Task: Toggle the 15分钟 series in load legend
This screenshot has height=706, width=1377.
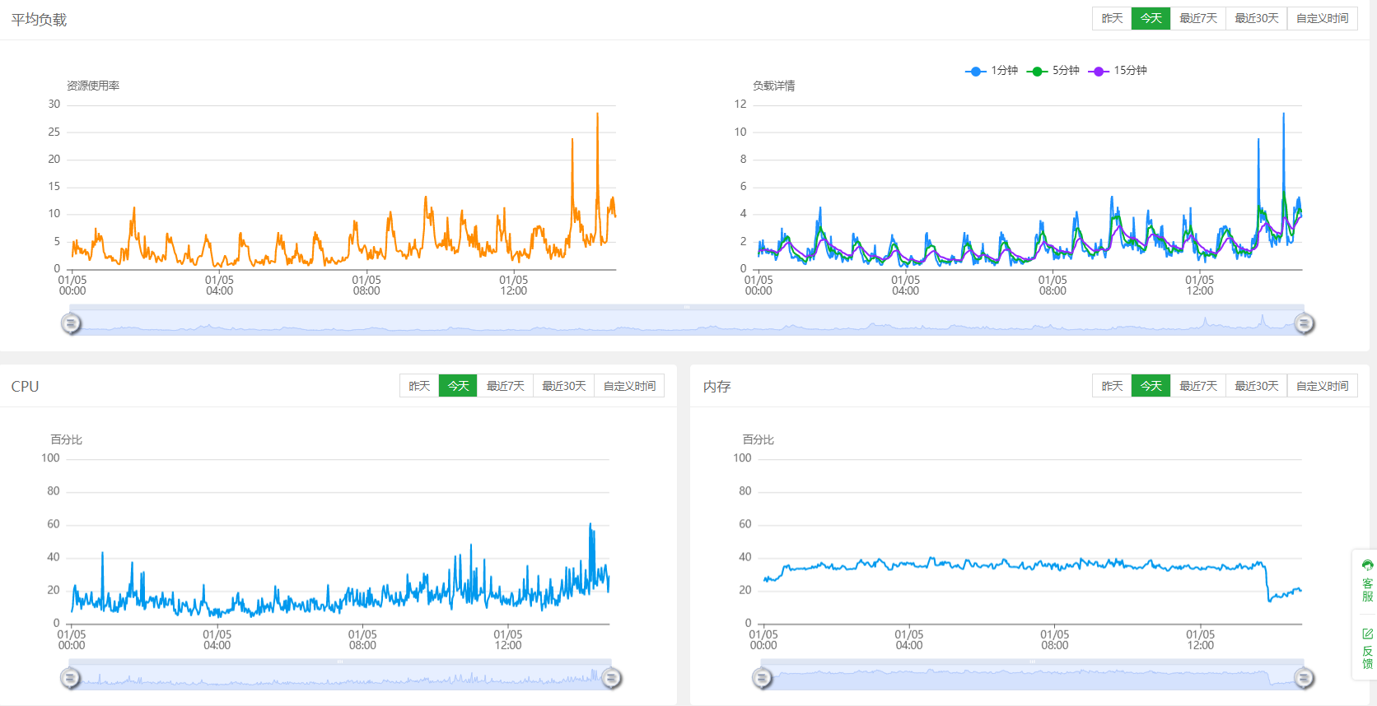Action: [x=1118, y=71]
